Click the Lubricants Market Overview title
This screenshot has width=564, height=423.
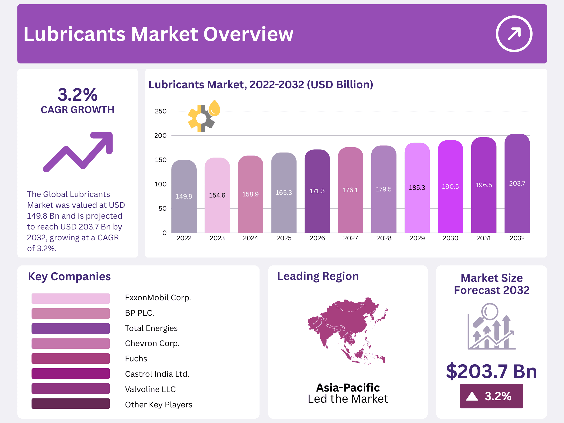coord(158,34)
